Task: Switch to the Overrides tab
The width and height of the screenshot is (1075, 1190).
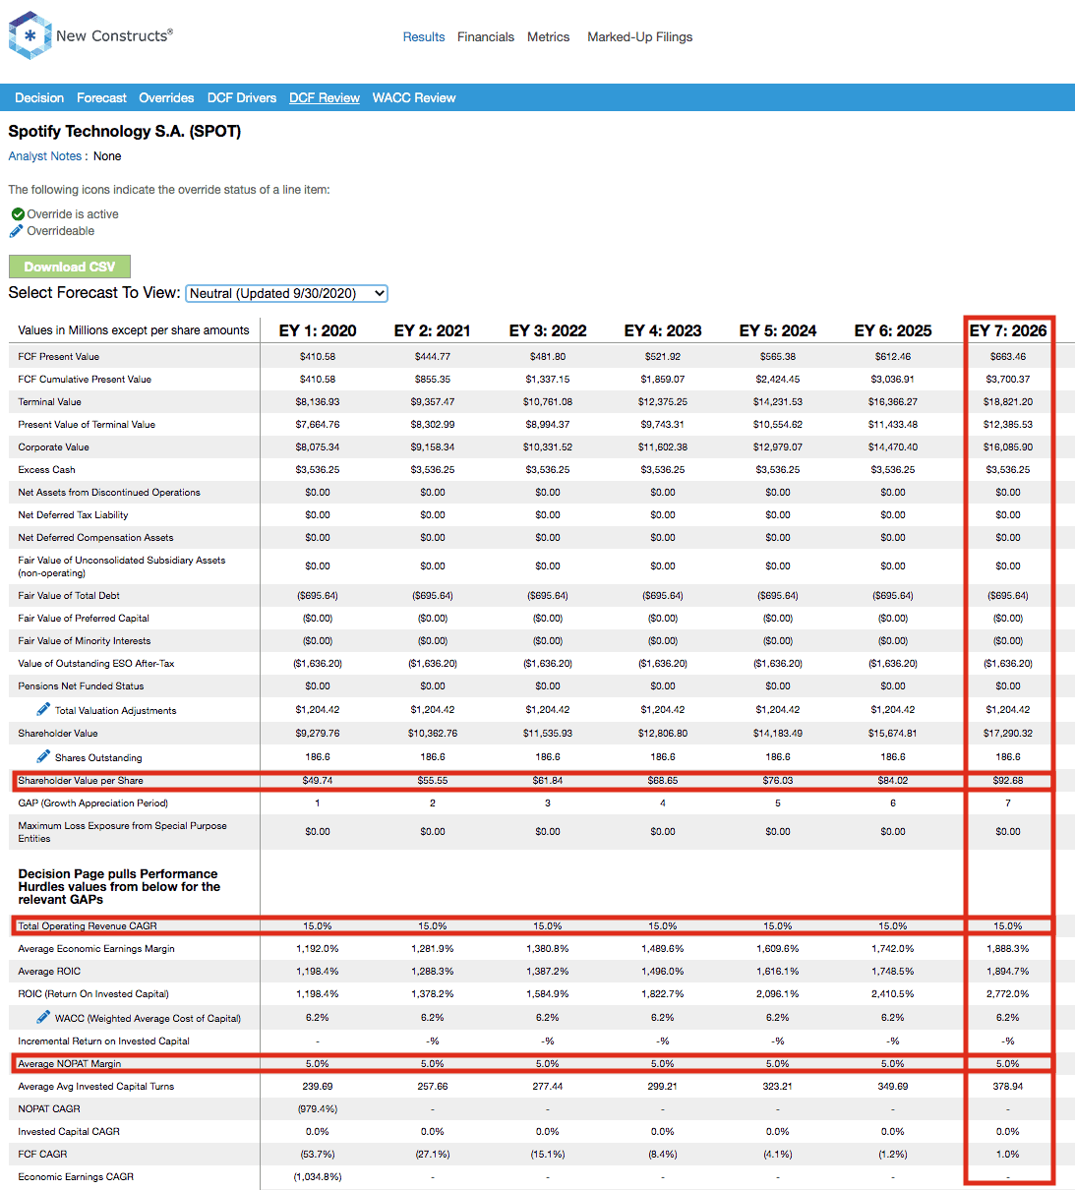Action: (x=166, y=98)
